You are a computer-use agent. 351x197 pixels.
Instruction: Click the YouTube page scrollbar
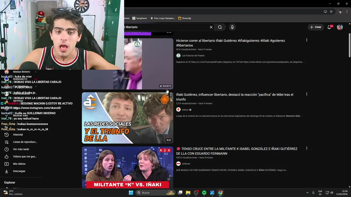pyautogui.click(x=349, y=45)
